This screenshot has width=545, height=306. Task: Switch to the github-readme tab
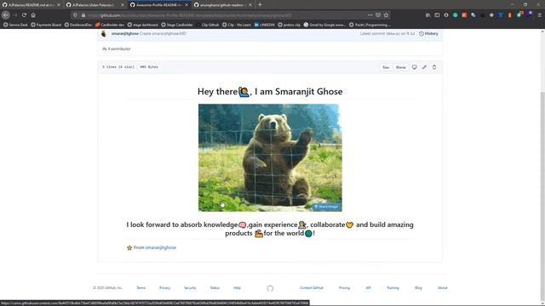(223, 5)
